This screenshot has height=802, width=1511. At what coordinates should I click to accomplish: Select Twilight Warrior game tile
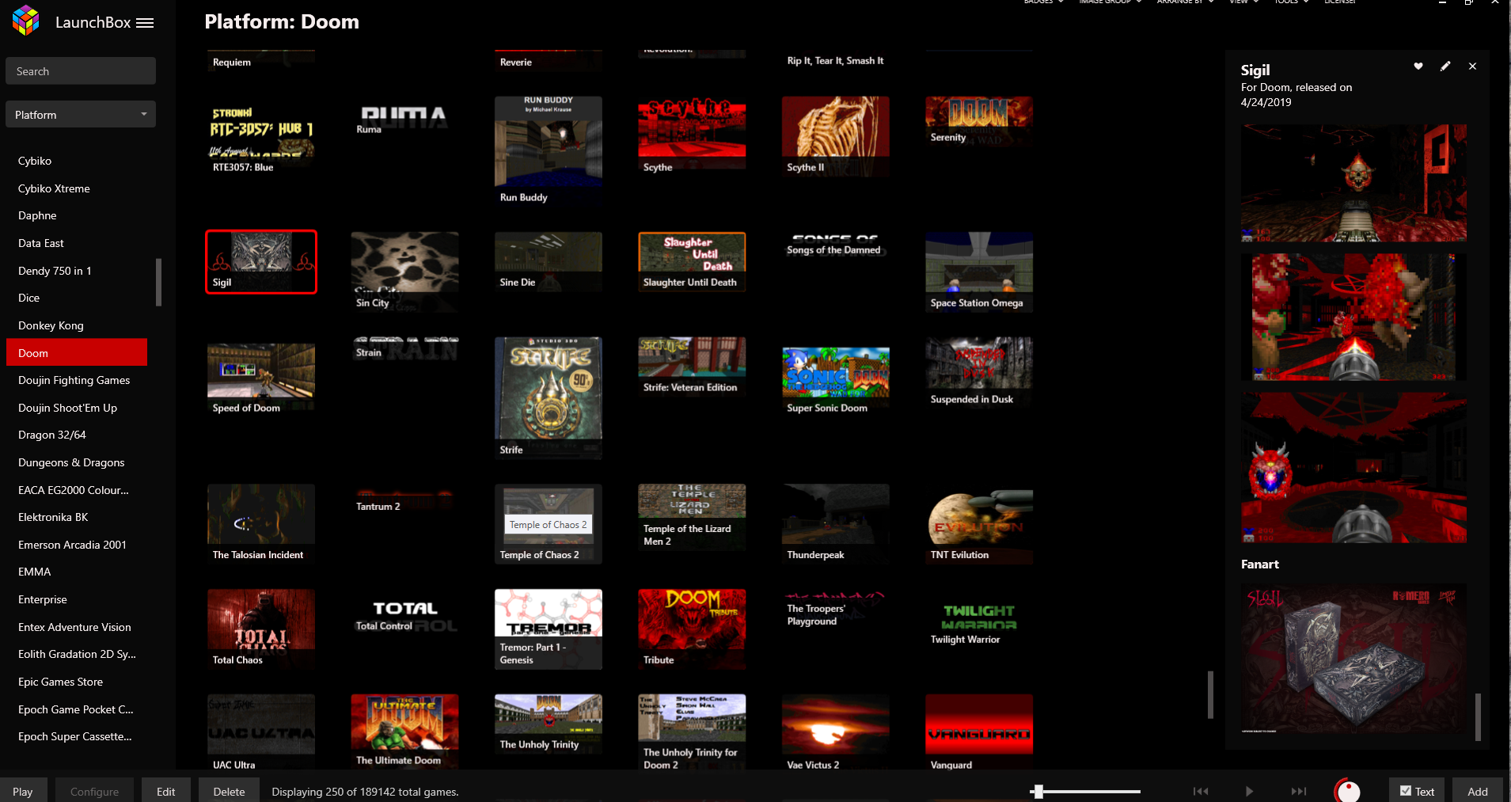tap(979, 625)
